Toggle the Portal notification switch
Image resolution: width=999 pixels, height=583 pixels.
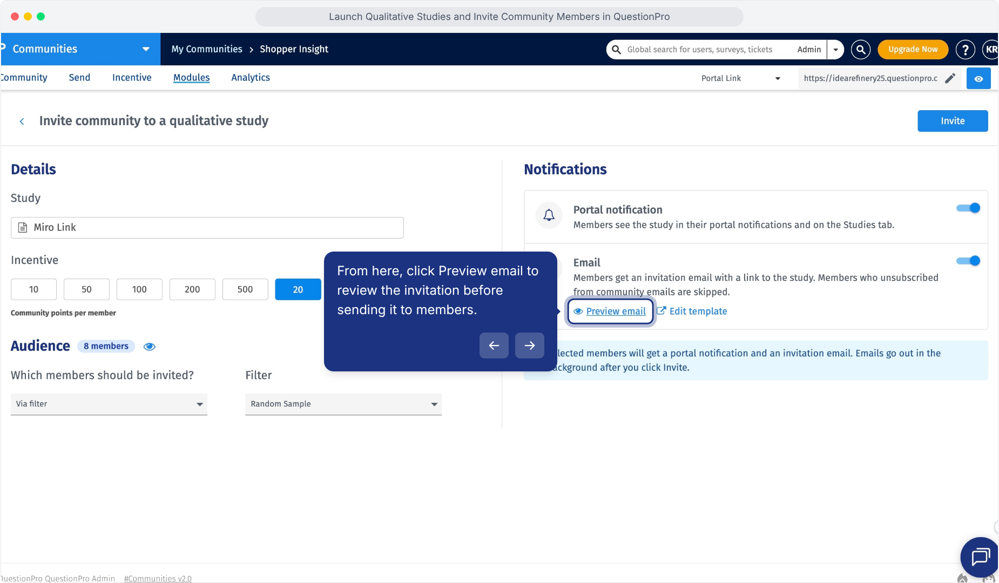[x=968, y=208]
